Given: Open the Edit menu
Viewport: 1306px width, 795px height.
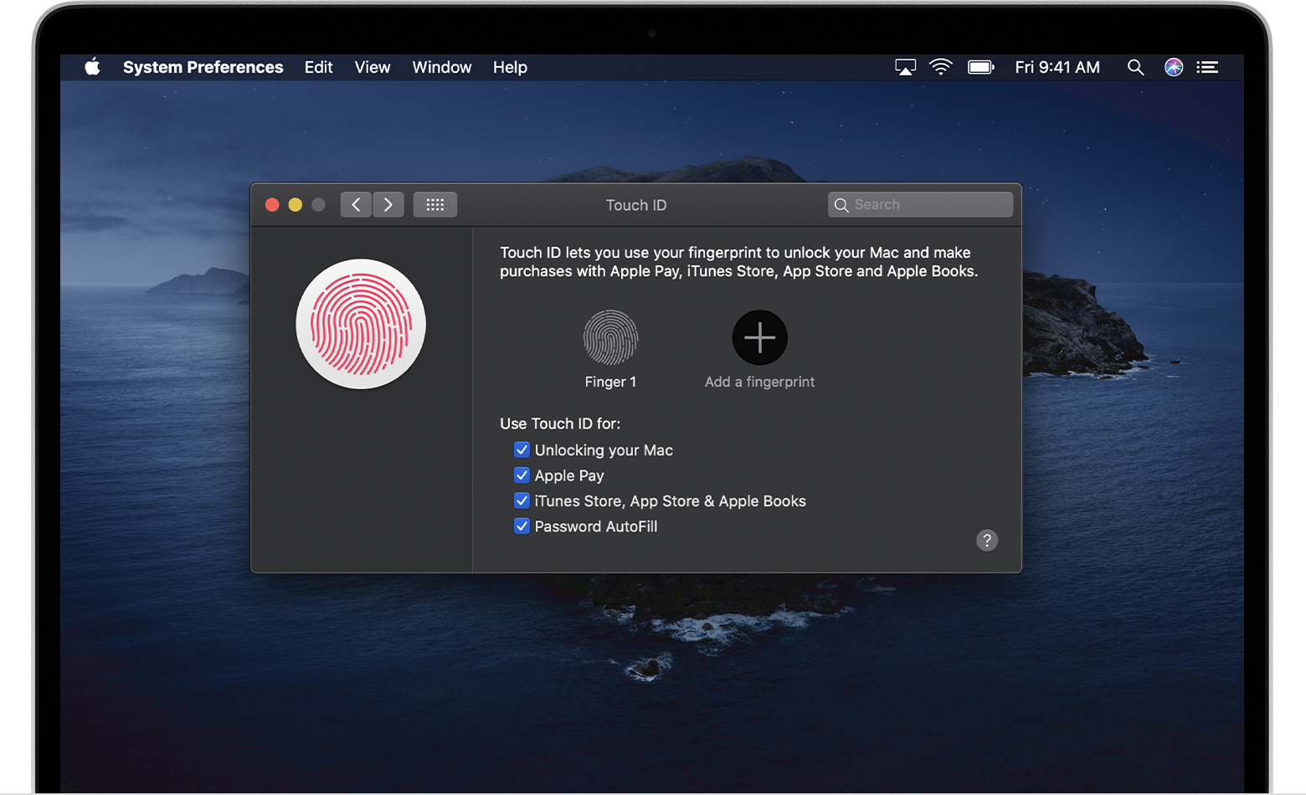Looking at the screenshot, I should [318, 68].
